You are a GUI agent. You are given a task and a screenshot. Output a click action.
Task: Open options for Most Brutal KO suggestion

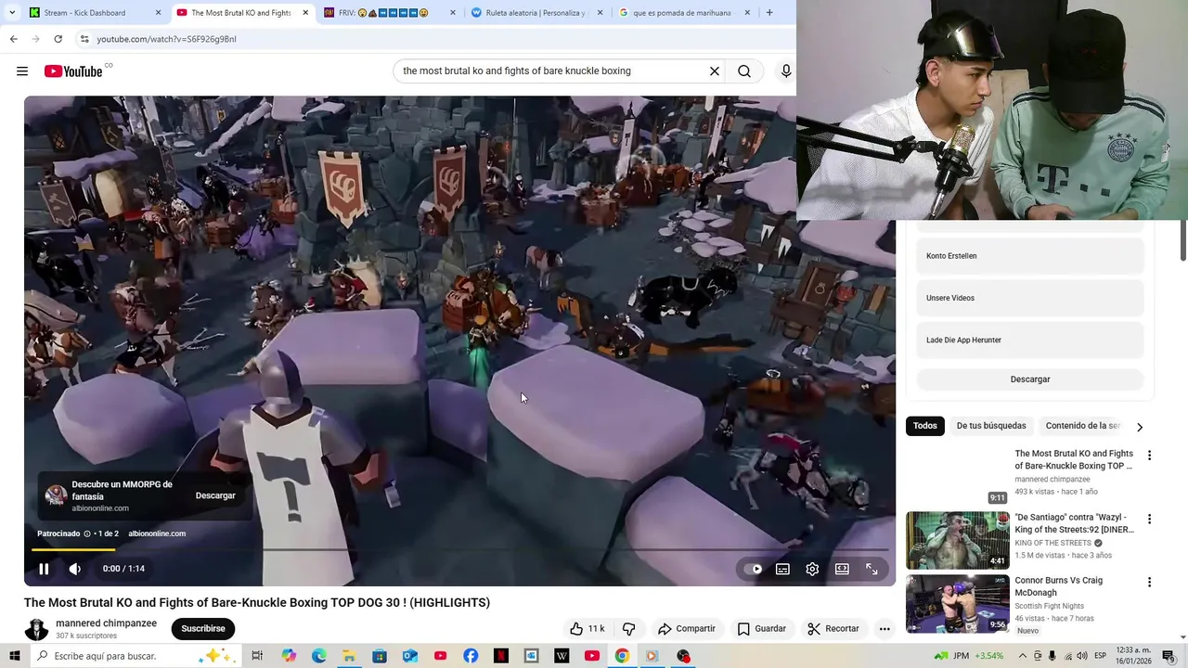1149,456
